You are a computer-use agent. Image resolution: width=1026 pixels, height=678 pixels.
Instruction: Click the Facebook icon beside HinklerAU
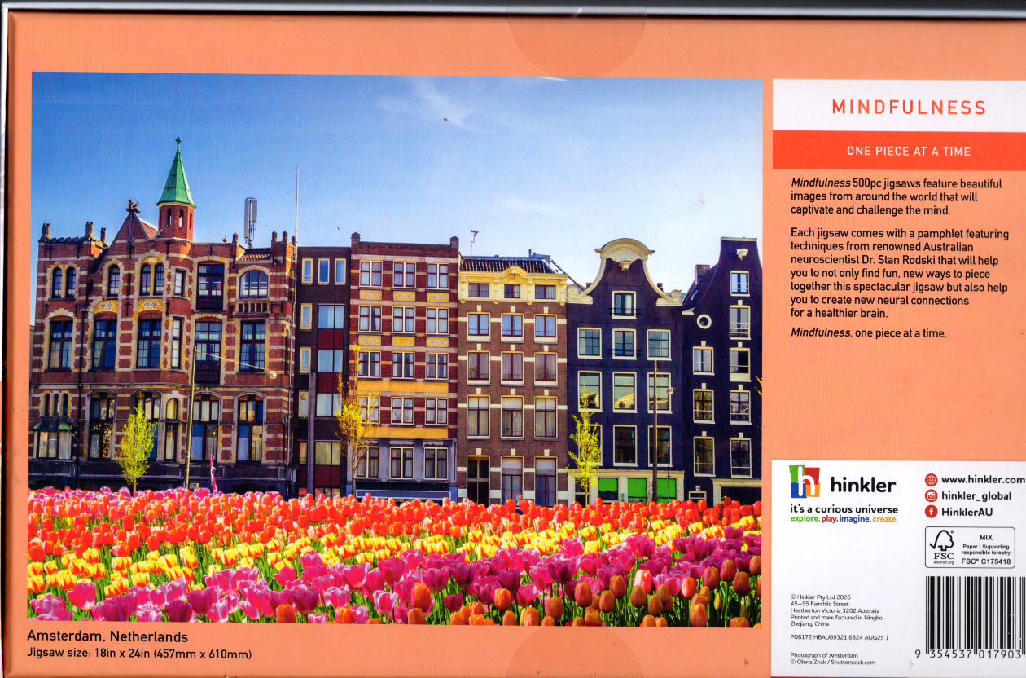(x=931, y=512)
